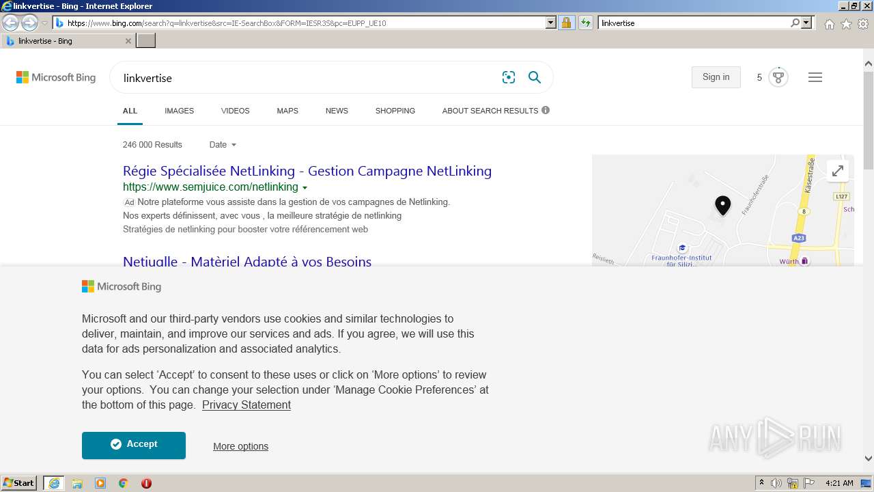This screenshot has width=874, height=492.
Task: Open the search provider dropdown arrow
Action: pyautogui.click(x=807, y=23)
